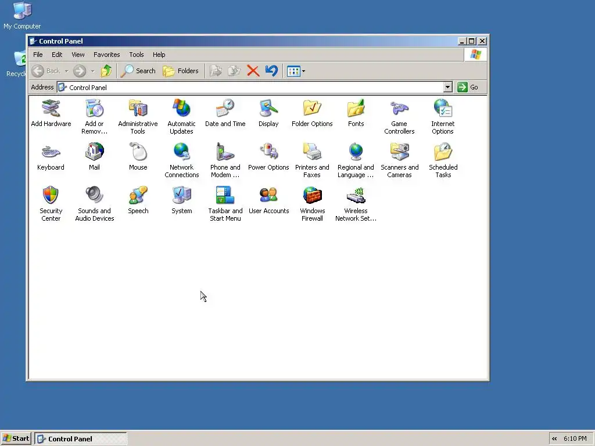Open the Help menu
Screen dimensions: 595x446
159,55
